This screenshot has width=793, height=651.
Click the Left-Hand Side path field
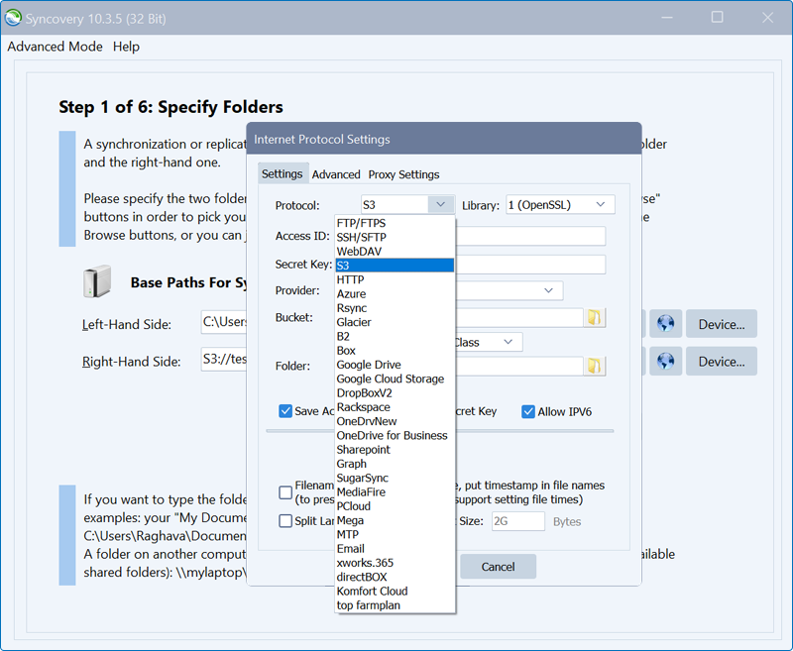click(x=224, y=322)
